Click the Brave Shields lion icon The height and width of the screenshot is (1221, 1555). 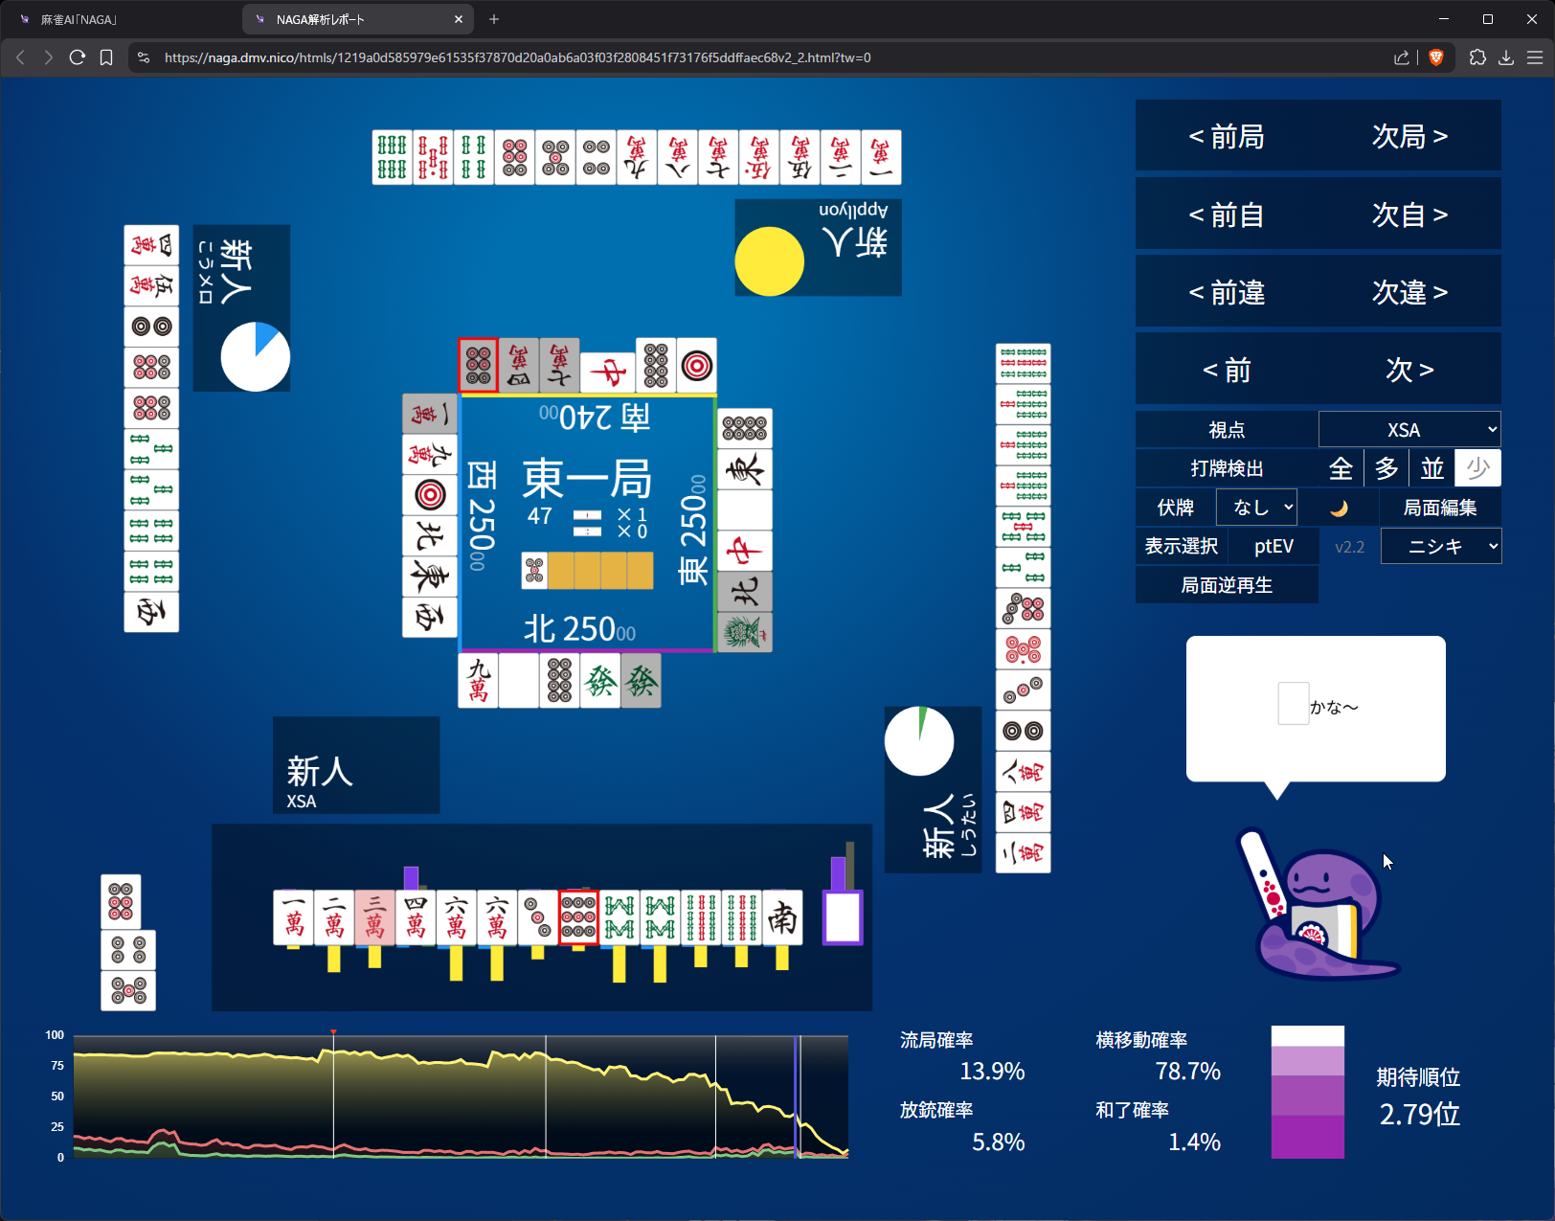click(x=1435, y=57)
